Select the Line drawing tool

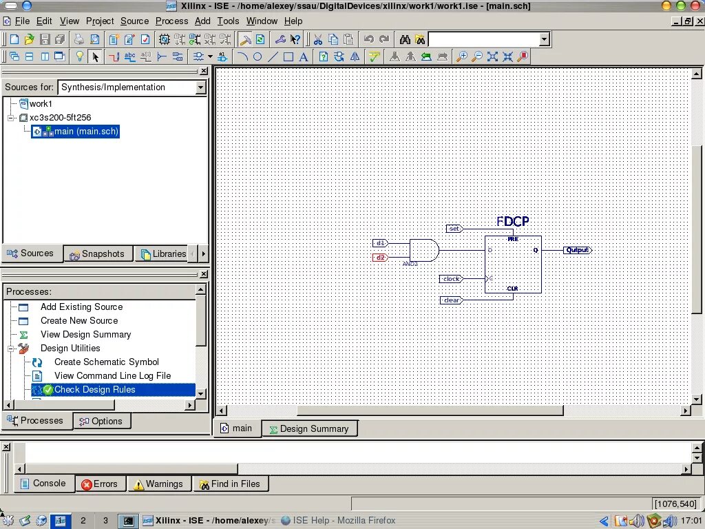tap(273, 56)
